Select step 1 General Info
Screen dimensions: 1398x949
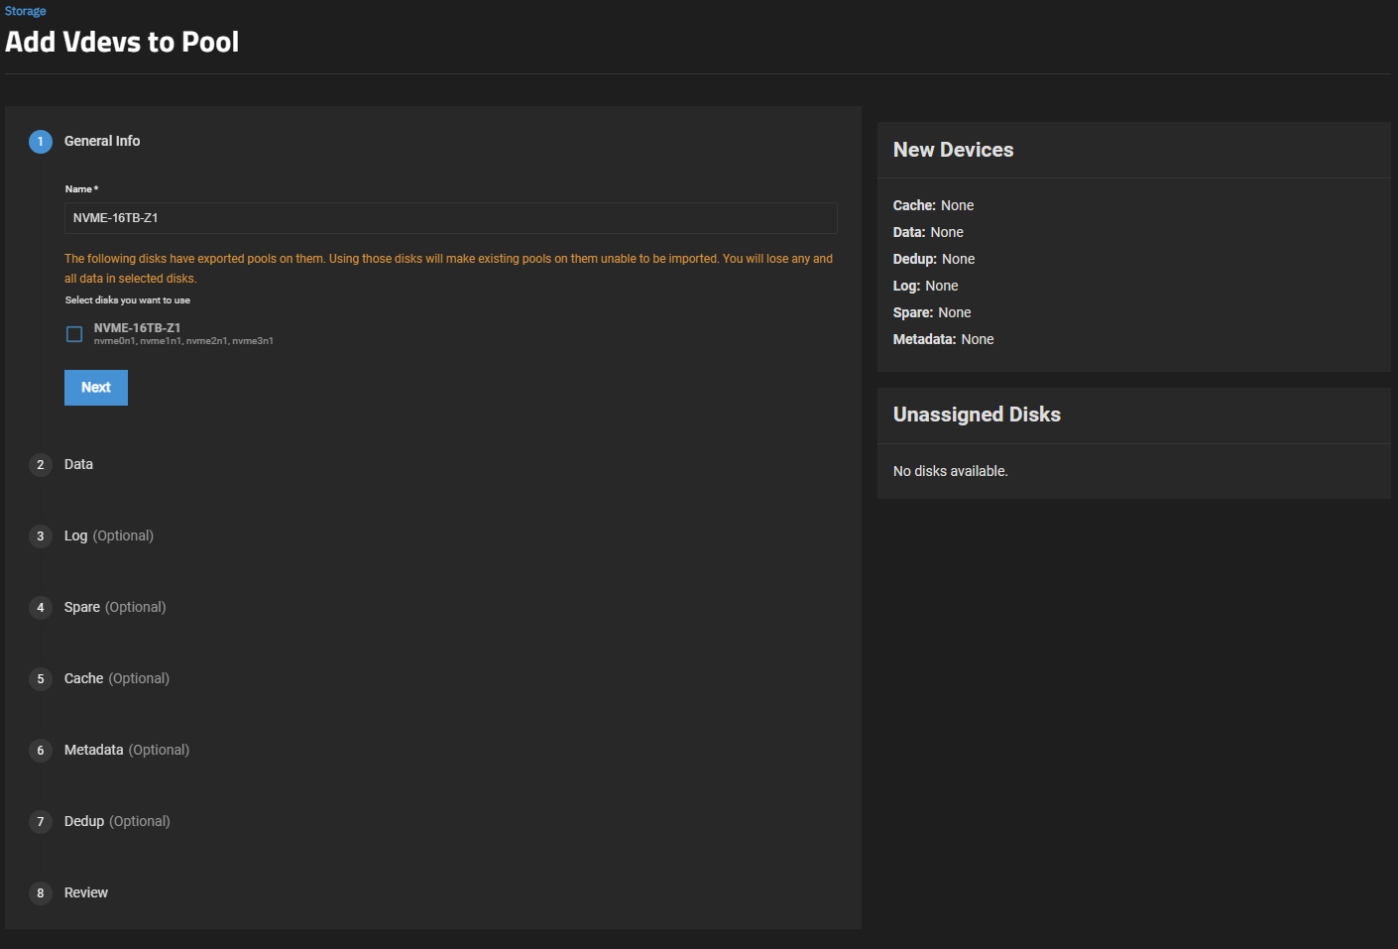pos(85,142)
